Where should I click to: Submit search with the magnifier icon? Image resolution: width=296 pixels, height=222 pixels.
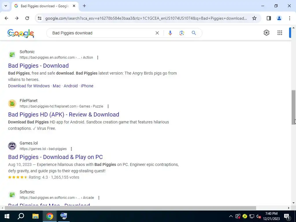click(x=194, y=33)
